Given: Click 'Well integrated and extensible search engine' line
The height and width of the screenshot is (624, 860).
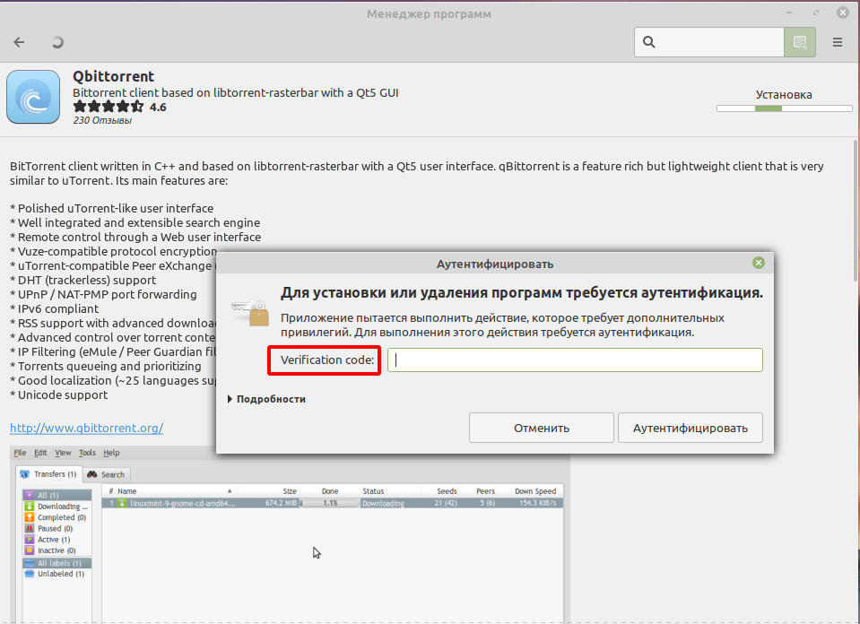Looking at the screenshot, I should (x=135, y=222).
